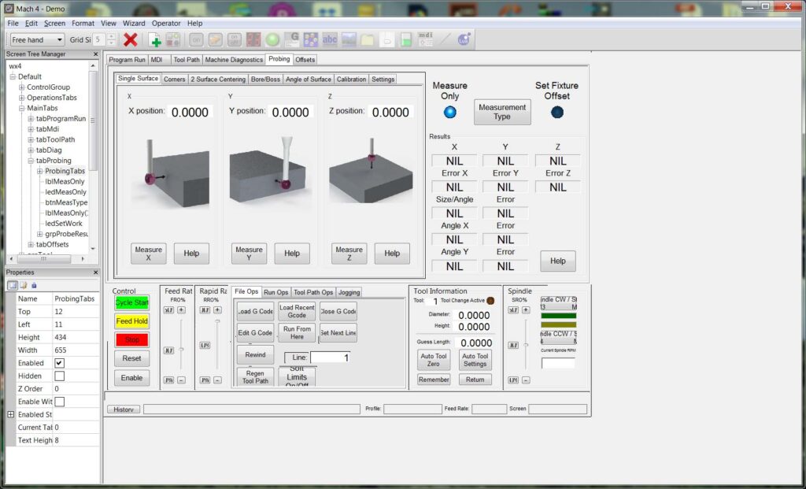Switch to the Run Ops tab
The image size is (806, 489).
coord(276,292)
